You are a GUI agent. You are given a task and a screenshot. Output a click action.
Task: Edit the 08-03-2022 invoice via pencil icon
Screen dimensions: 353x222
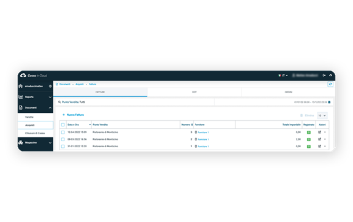pyautogui.click(x=319, y=139)
